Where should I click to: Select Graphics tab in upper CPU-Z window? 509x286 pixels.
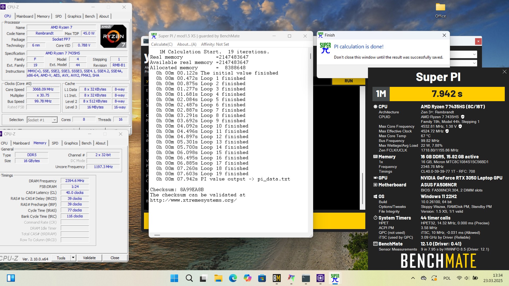coord(74,16)
